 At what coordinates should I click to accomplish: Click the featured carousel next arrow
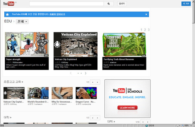point(86,73)
